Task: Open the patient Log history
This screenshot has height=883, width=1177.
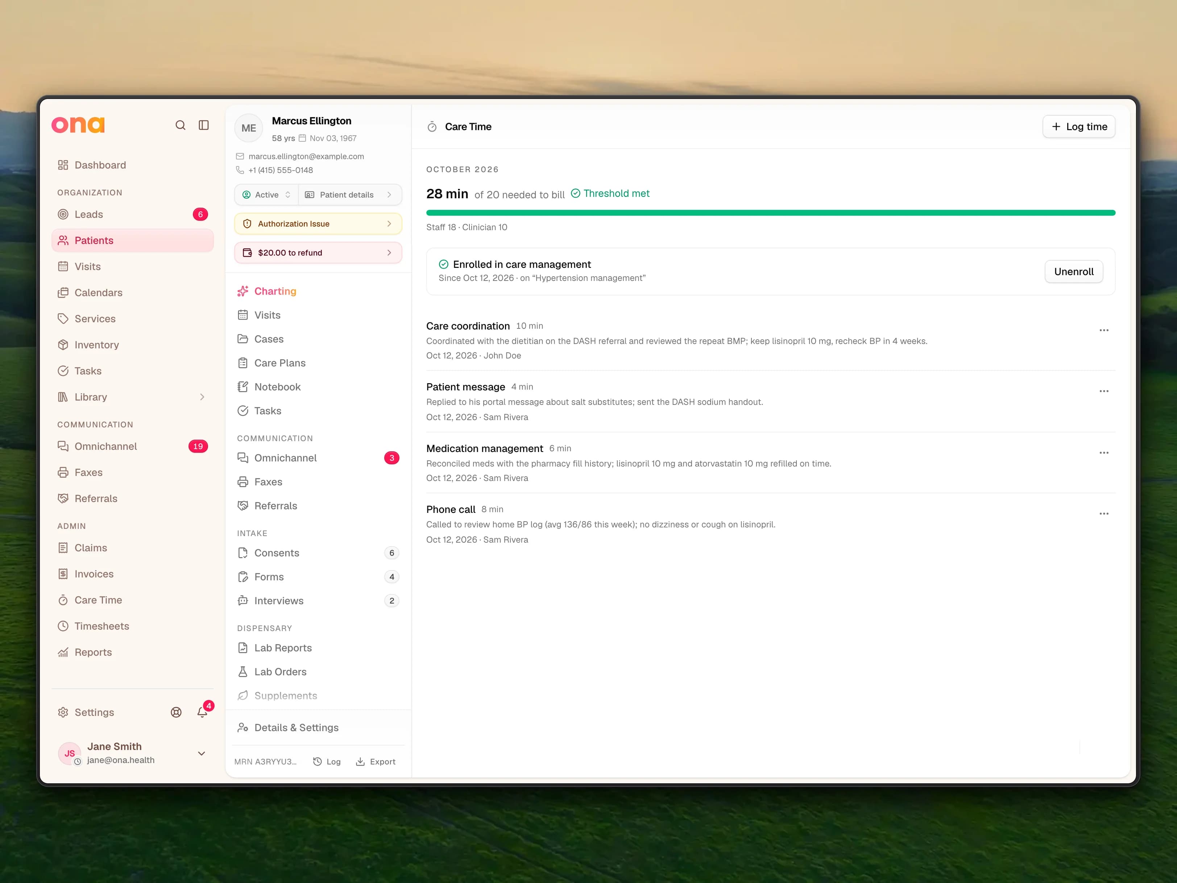Action: tap(327, 762)
